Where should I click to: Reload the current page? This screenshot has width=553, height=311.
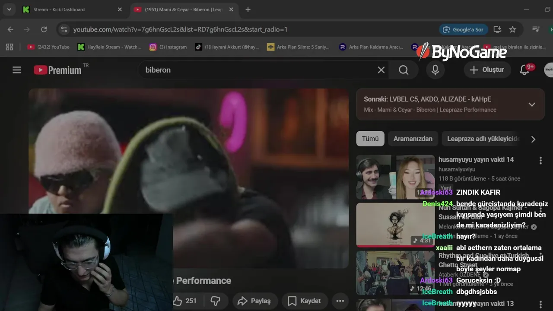tap(44, 29)
